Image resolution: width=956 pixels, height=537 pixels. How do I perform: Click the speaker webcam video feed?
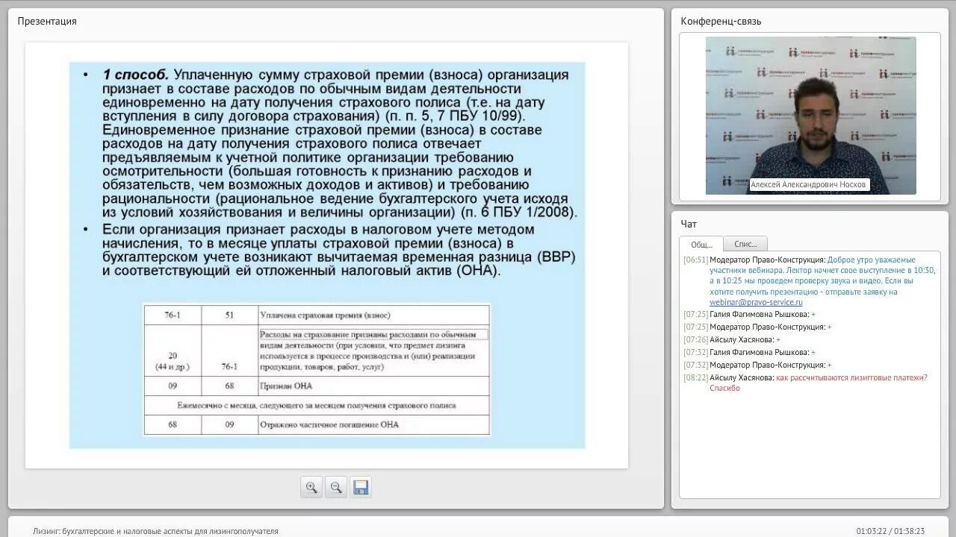[810, 116]
